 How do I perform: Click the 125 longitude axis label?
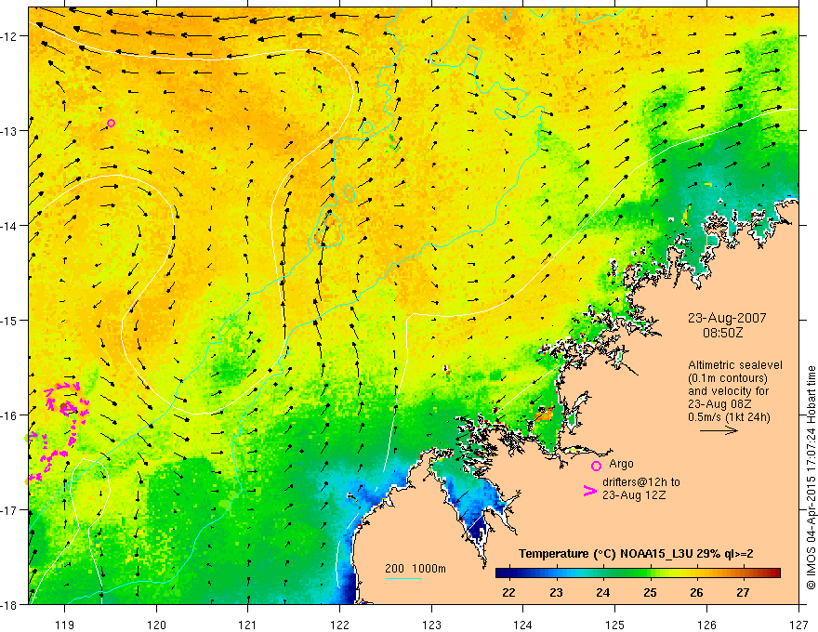tap(615, 625)
